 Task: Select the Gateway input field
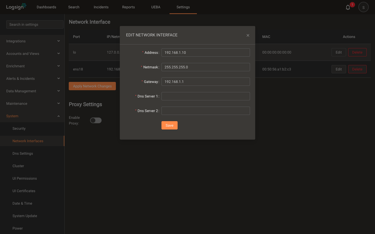click(206, 82)
